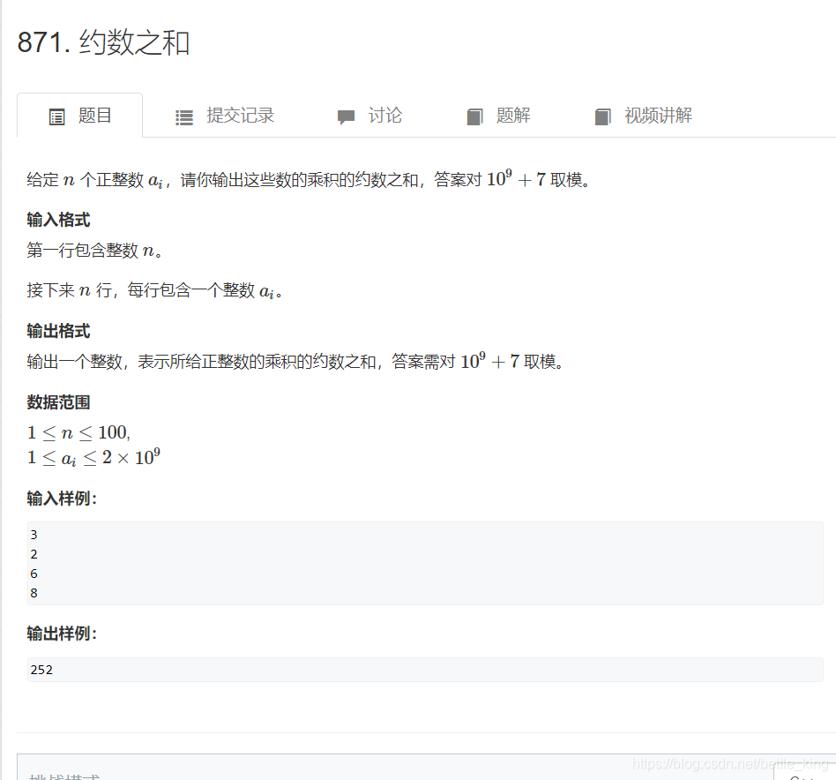The width and height of the screenshot is (836, 780).
Task: Click the book icon beside 视频讲解
Action: click(x=602, y=116)
